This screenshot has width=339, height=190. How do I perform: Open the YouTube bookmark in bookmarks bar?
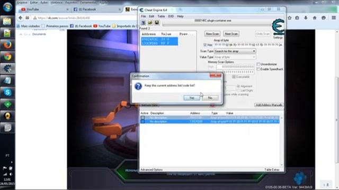tap(102, 26)
